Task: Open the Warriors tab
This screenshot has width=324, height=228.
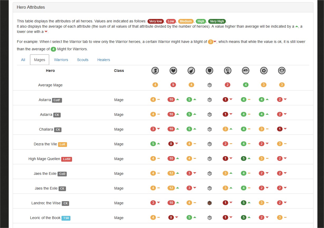Action: (61, 60)
